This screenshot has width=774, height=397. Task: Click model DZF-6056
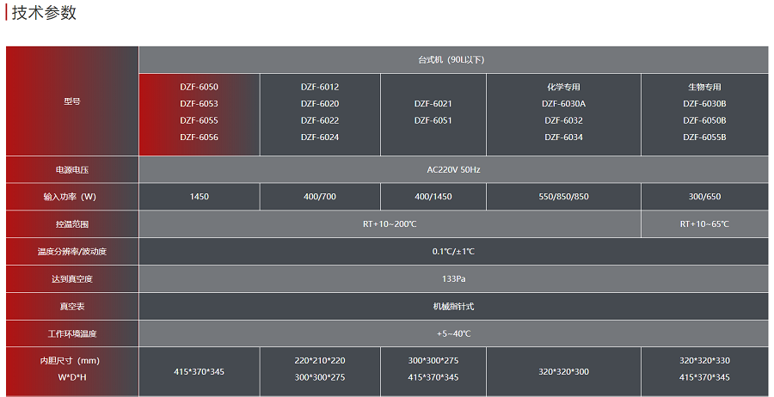click(199, 137)
